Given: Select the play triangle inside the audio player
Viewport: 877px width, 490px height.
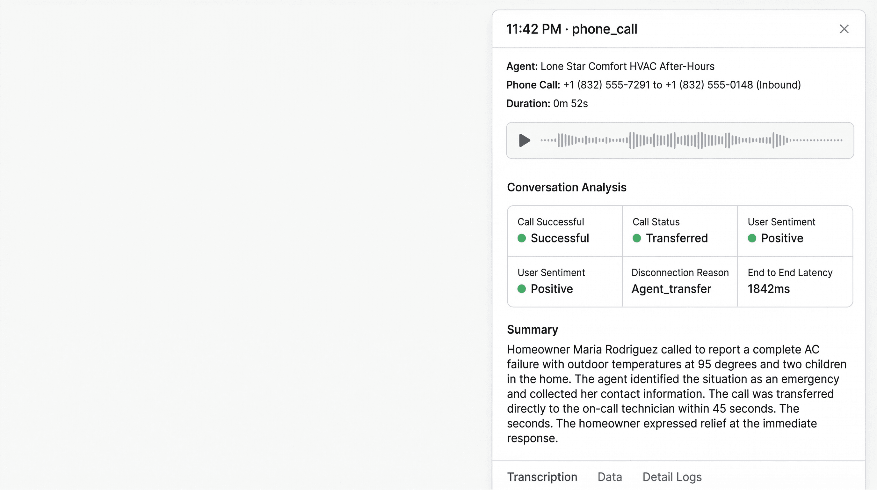Looking at the screenshot, I should [524, 140].
